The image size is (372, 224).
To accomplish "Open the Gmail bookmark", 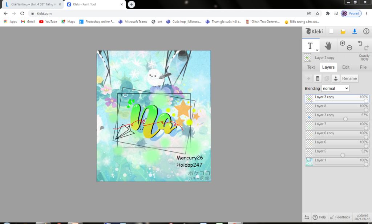I will 28,21.
